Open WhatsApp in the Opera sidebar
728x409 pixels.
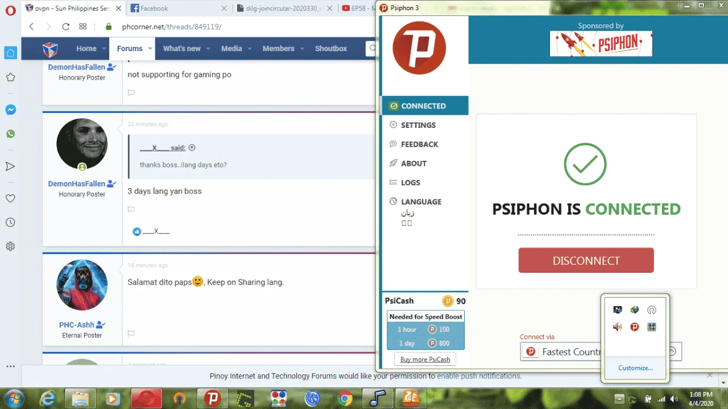10,134
